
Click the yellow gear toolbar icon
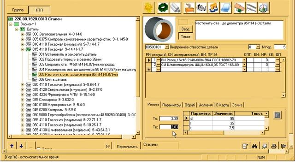[149, 8]
